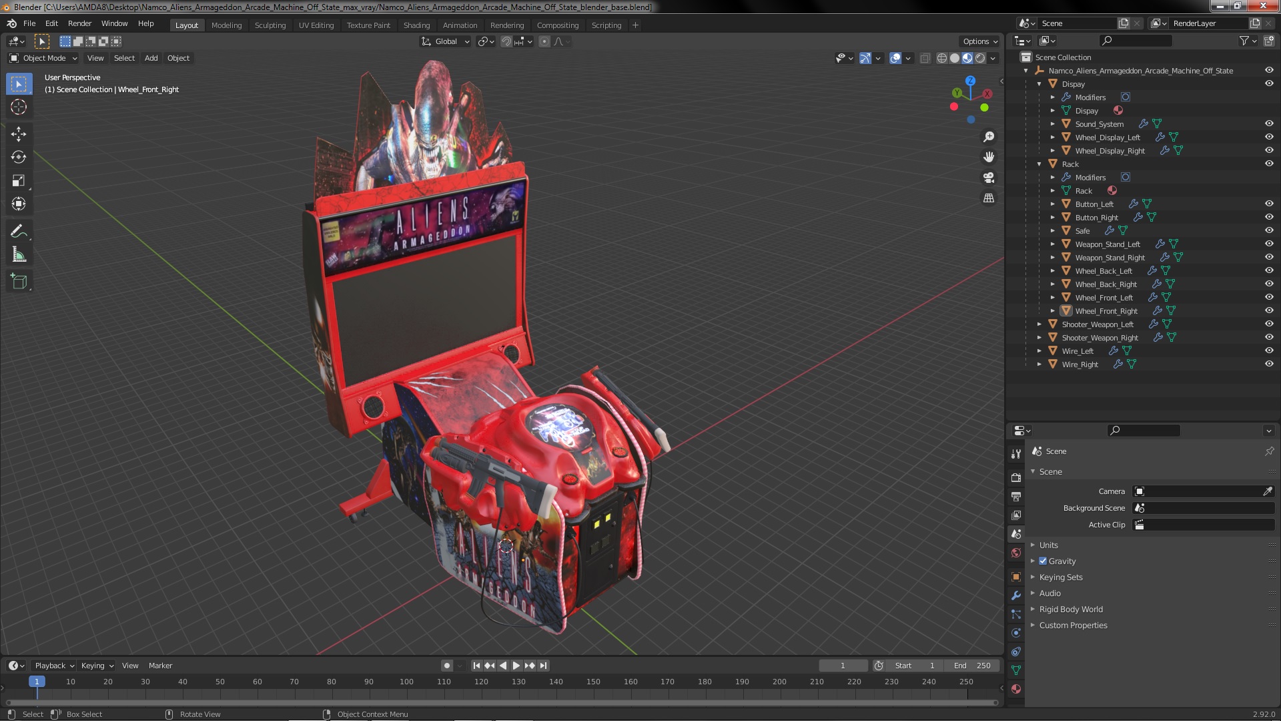Open World properties tab icon
Viewport: 1281px width, 721px height.
pyautogui.click(x=1016, y=553)
